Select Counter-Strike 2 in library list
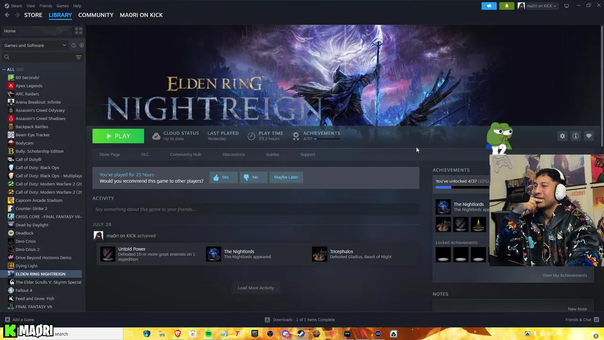 (41, 209)
